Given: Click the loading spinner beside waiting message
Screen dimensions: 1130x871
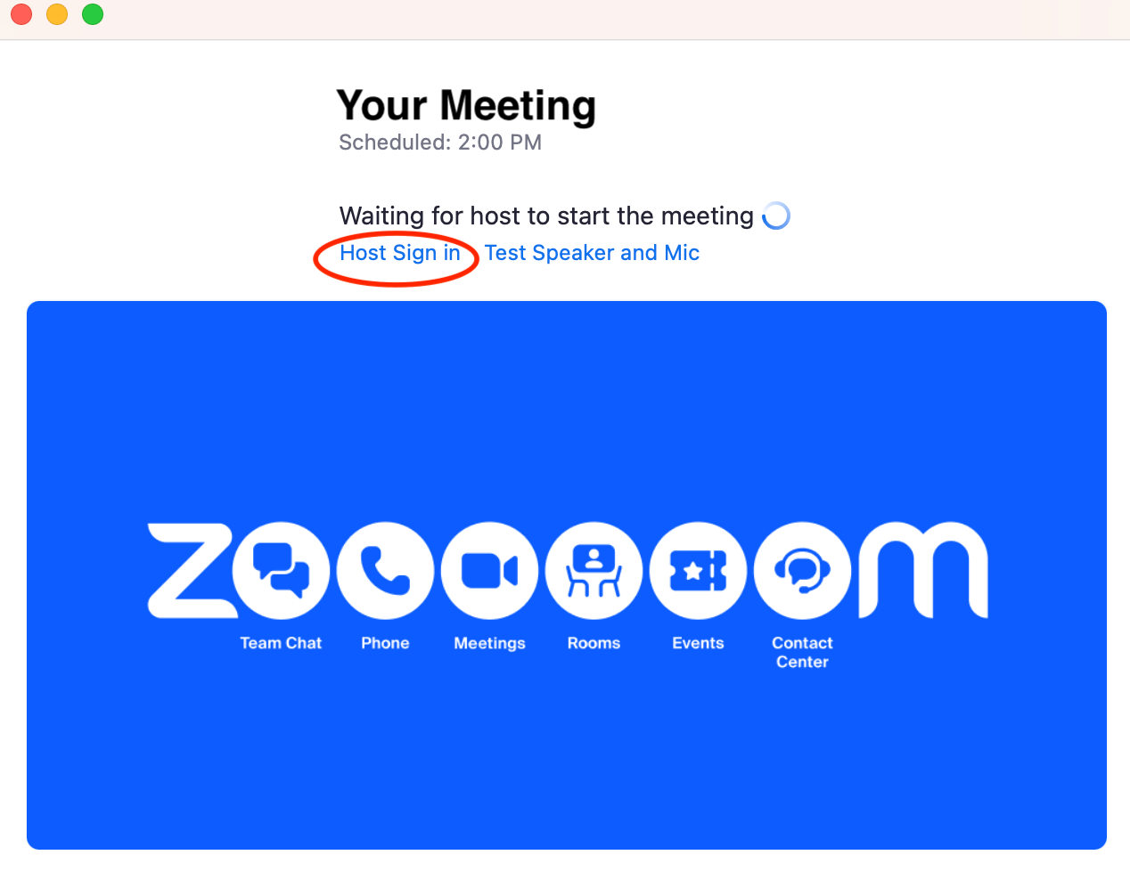Looking at the screenshot, I should (776, 216).
